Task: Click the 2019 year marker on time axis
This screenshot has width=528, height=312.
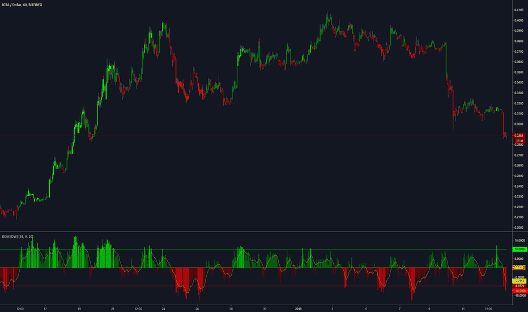Action: 298,309
